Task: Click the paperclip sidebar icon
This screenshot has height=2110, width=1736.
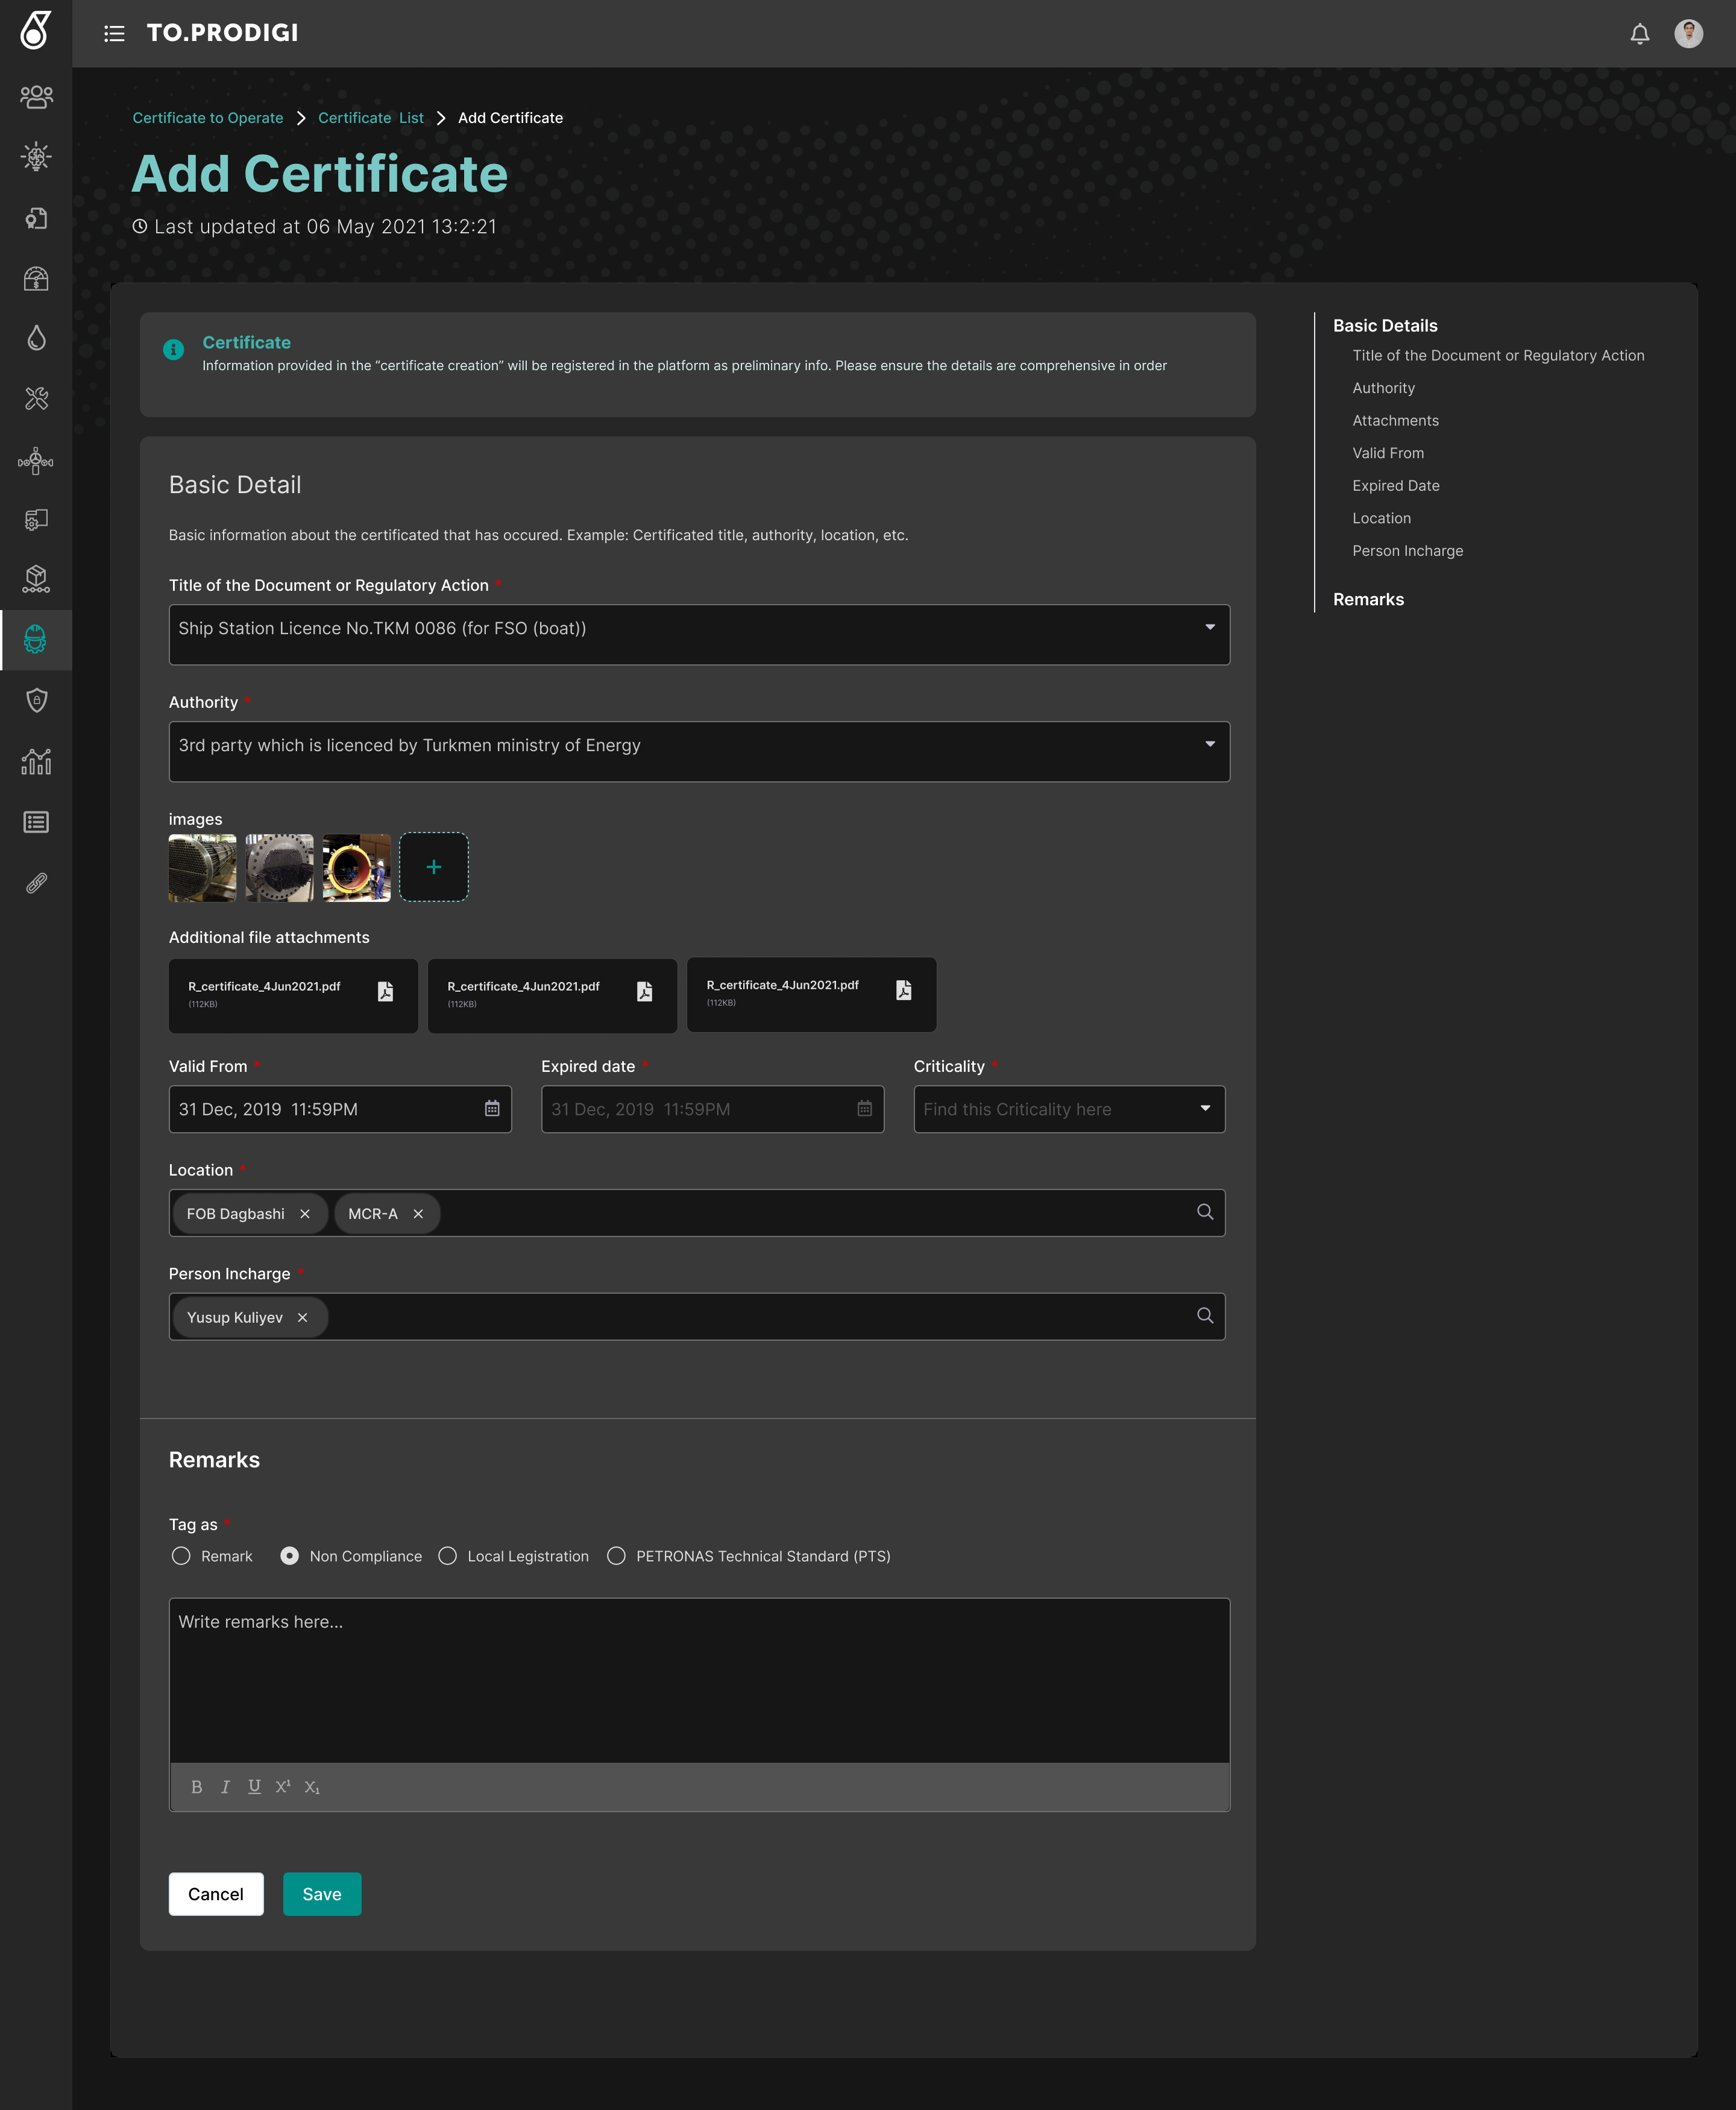Action: (x=36, y=883)
